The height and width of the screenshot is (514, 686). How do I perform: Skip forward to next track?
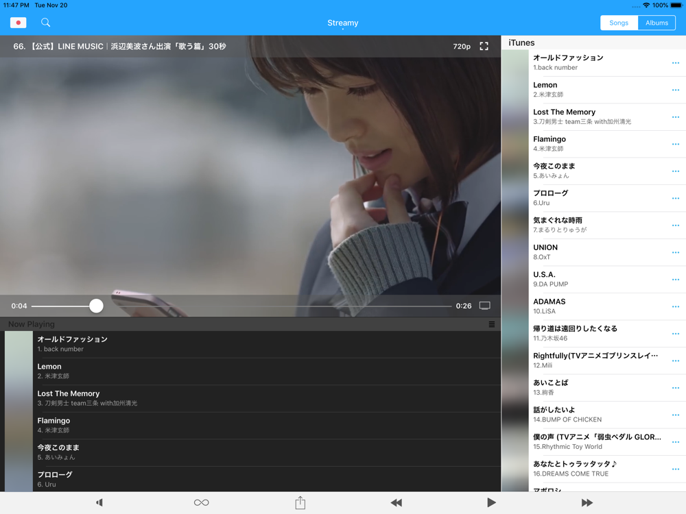tap(587, 502)
